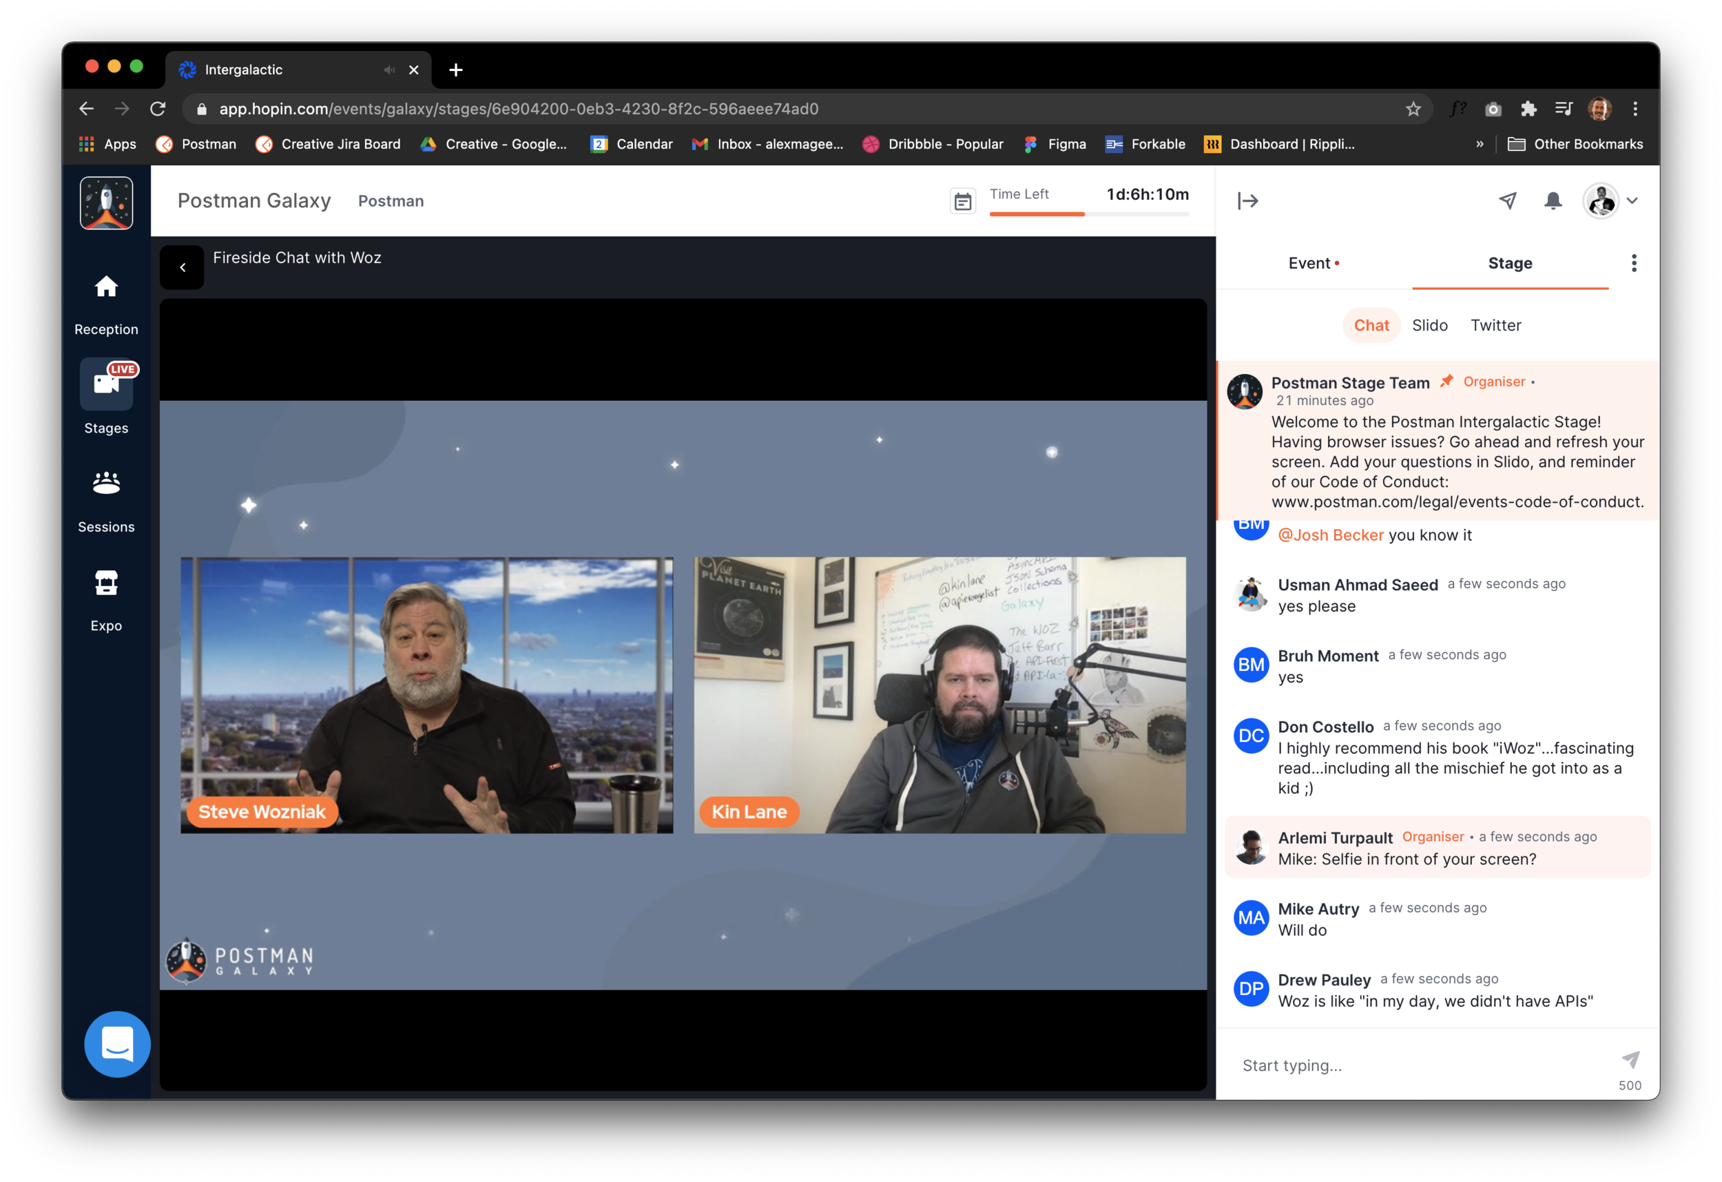Screen dimensions: 1722x1182
Task: Go to the live Stages icon
Action: coord(106,383)
